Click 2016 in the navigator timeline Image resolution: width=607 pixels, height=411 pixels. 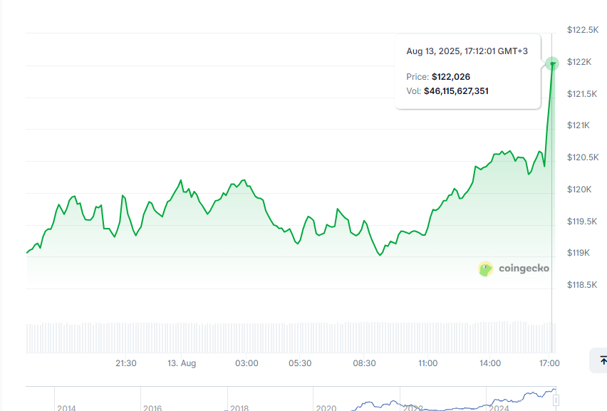152,408
